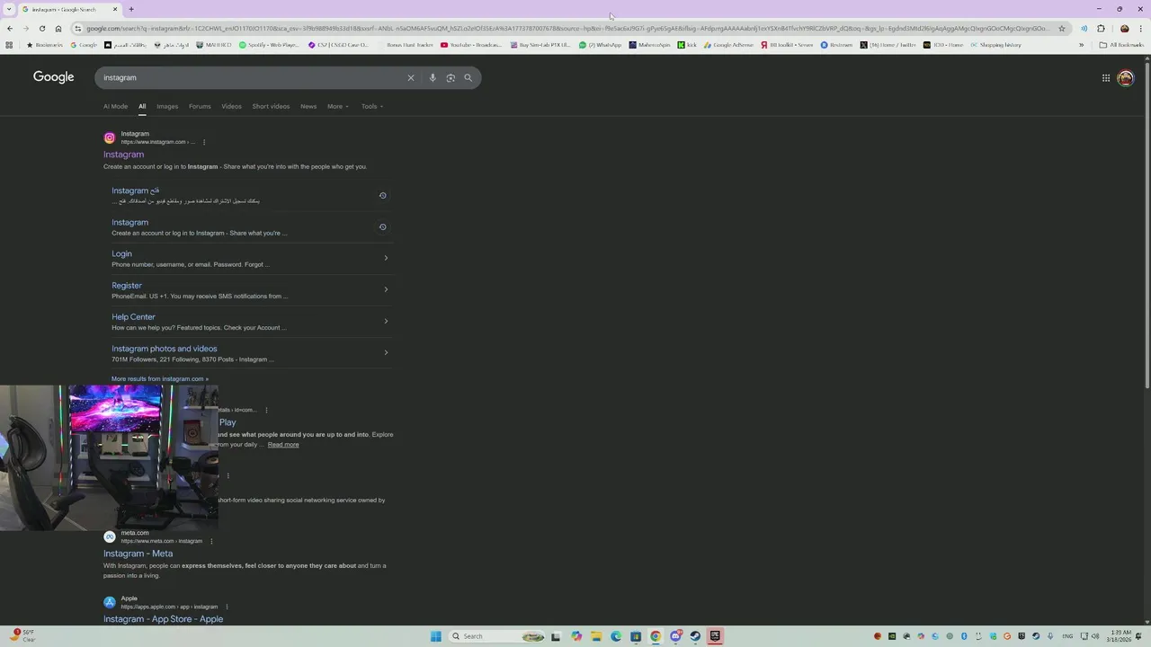1151x647 pixels.
Task: Open the Arabic Instagram sitelink
Action: click(x=136, y=191)
